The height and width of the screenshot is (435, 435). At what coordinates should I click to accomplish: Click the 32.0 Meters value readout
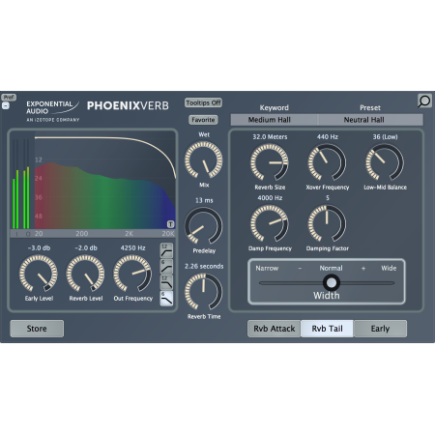tap(270, 137)
